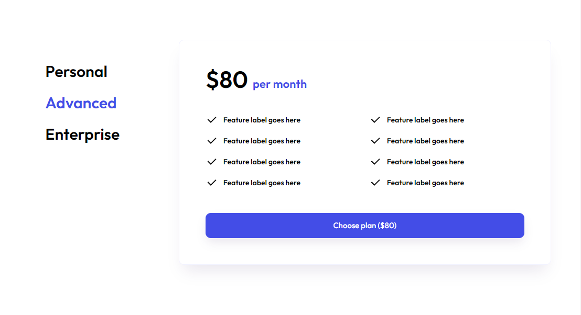Image resolution: width=581 pixels, height=315 pixels.
Task: Click the Choose plan ($80) button
Action: coord(365,226)
